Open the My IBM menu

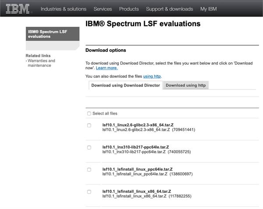click(208, 9)
